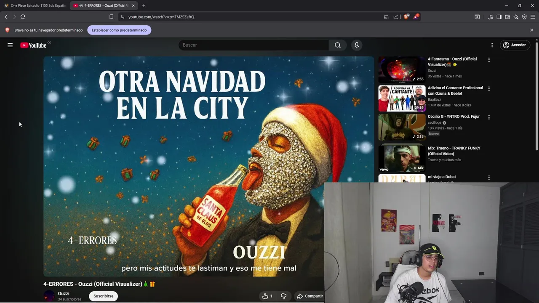Open Cecilio G - YNTRO Prod. Fujur title
This screenshot has height=303, width=539.
pos(454,117)
